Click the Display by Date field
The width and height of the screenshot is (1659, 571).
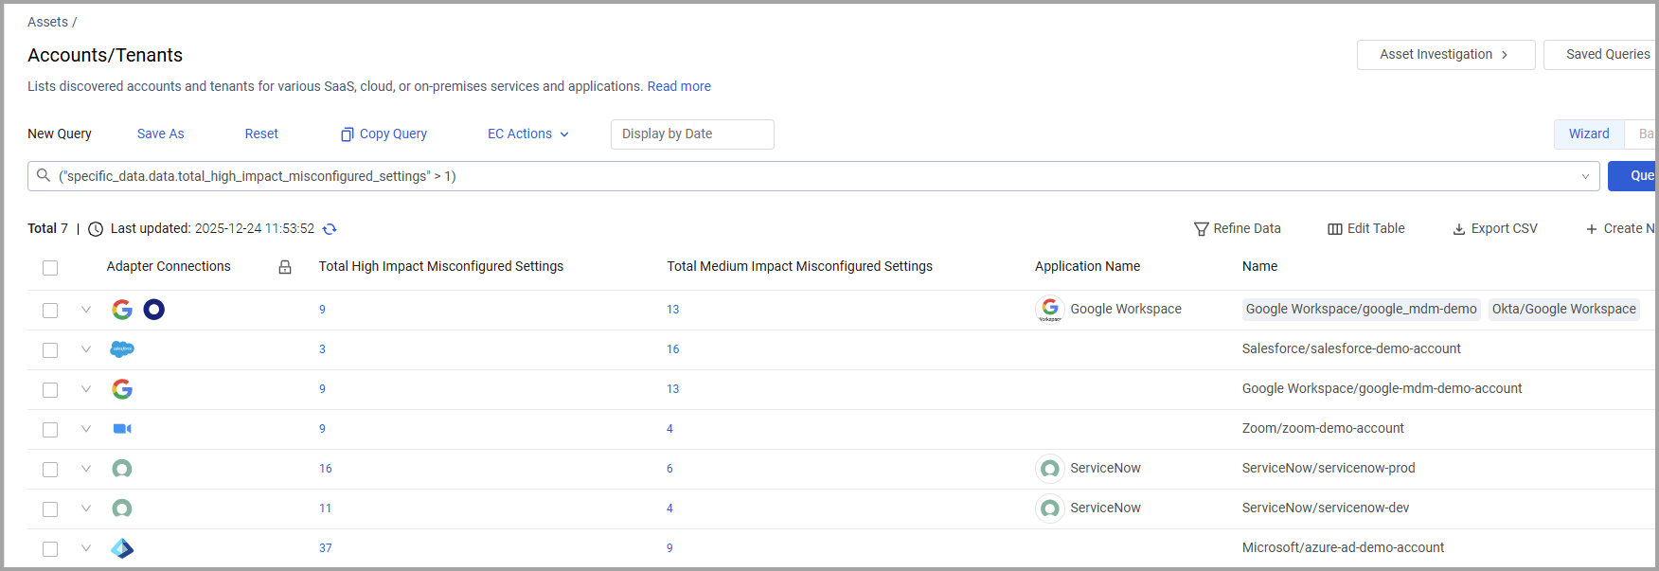(x=691, y=134)
